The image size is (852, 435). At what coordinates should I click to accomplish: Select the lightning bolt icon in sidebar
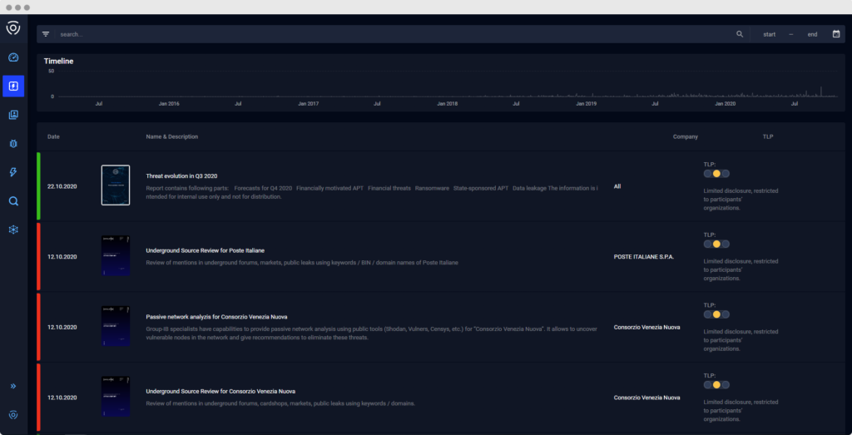(13, 172)
